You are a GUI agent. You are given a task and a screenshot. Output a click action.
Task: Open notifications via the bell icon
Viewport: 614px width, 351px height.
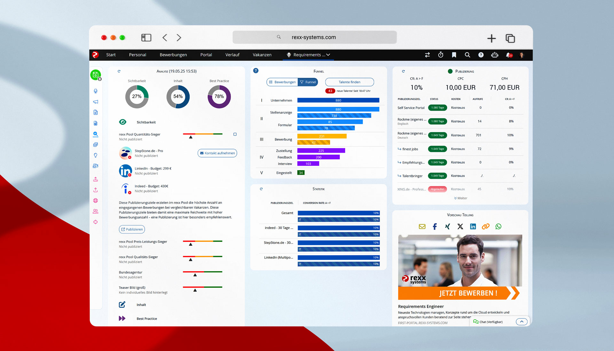click(x=508, y=55)
